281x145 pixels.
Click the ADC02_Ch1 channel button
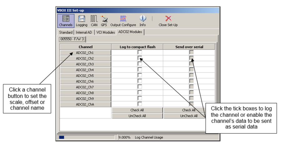(x=86, y=53)
